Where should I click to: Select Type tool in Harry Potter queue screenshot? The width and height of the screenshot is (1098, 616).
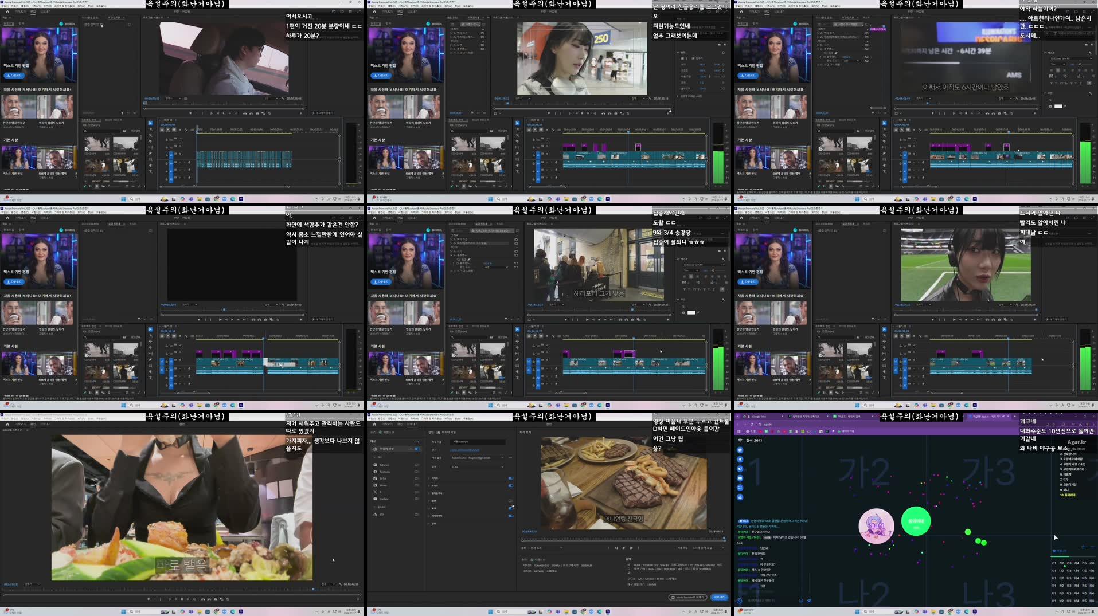tap(517, 378)
